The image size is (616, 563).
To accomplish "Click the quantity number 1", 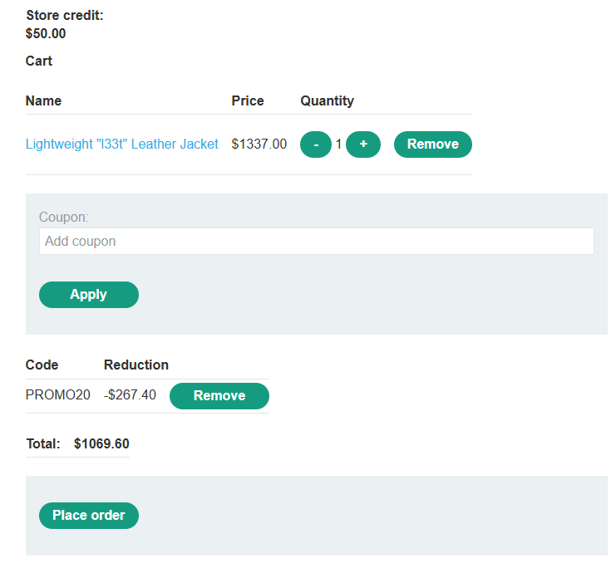I will point(338,144).
